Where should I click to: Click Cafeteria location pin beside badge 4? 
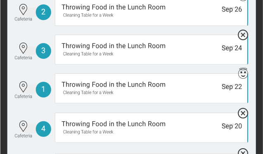23,126
